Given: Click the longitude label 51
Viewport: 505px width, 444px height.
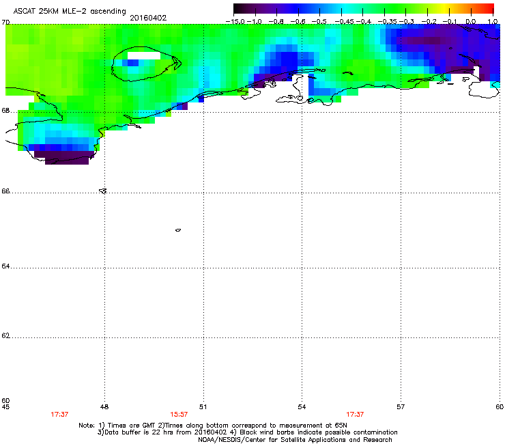Looking at the screenshot, I should [203, 407].
